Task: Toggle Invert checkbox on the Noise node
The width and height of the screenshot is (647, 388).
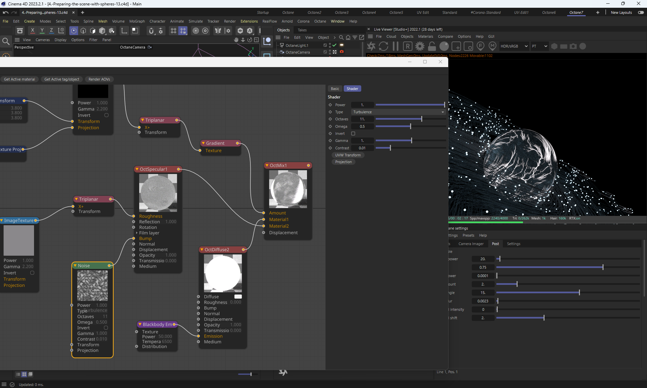Action: tap(106, 328)
